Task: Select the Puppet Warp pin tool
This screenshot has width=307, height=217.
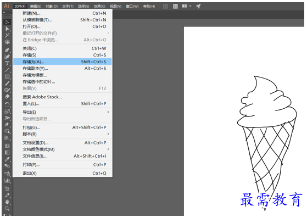Action: point(7,124)
